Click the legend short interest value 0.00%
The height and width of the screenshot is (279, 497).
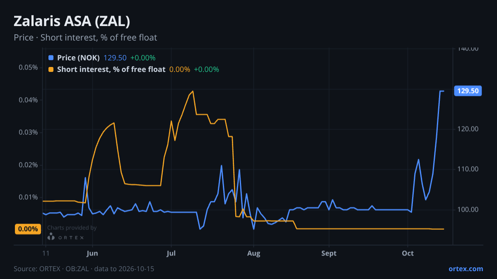(180, 69)
